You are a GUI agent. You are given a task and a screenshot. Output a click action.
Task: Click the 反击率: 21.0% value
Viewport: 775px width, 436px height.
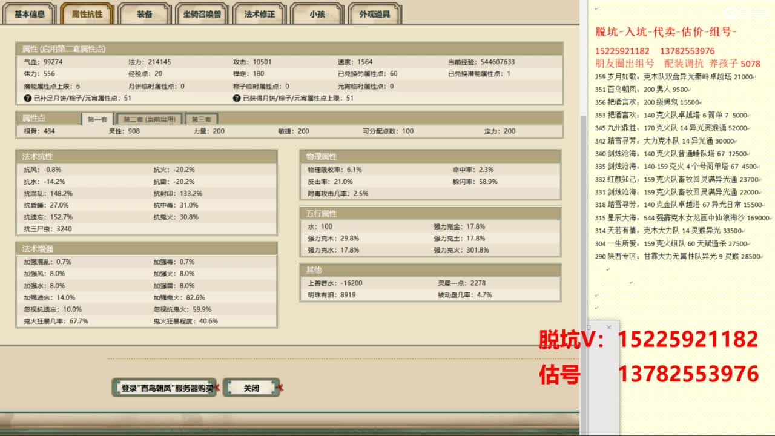(330, 182)
